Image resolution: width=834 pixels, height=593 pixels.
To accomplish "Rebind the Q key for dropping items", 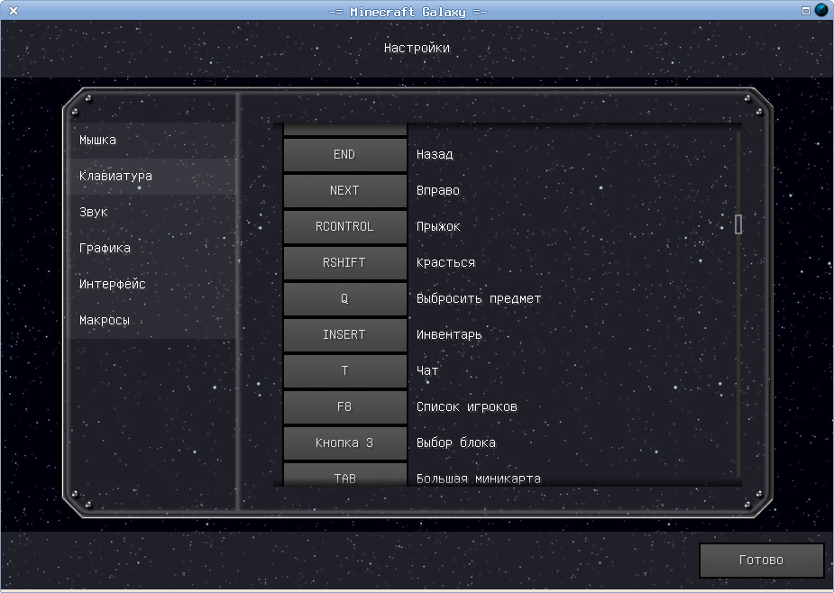I will point(344,299).
